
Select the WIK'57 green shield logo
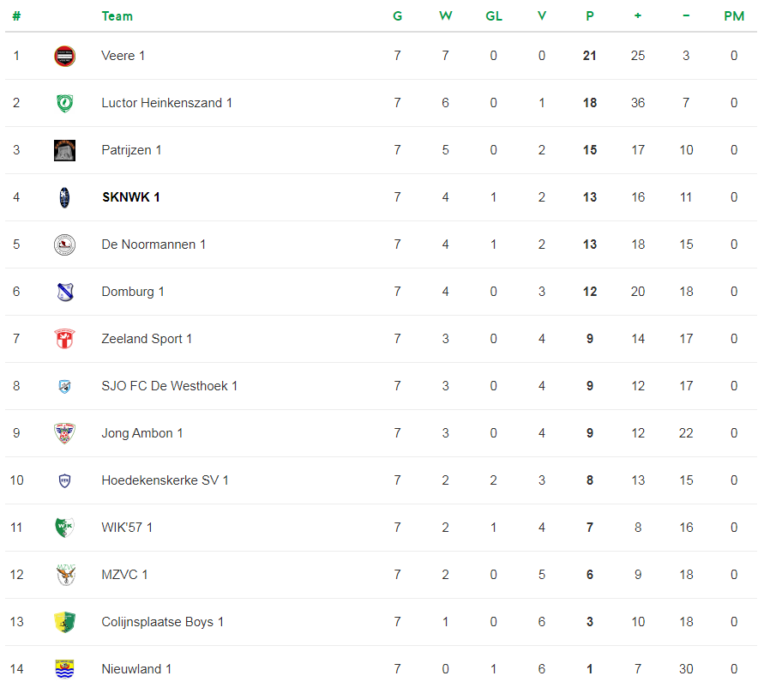click(65, 528)
